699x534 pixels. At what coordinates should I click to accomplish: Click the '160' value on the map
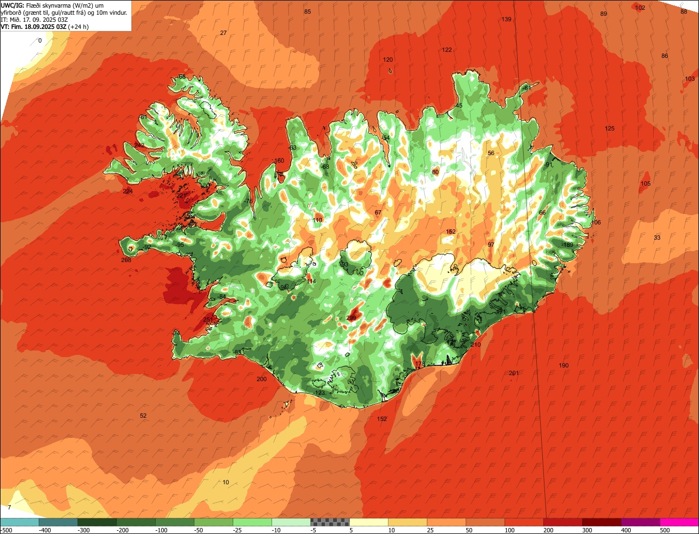[x=280, y=161]
